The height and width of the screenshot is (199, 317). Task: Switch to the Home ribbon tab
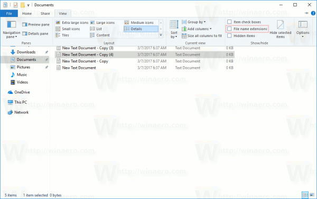pyautogui.click(x=27, y=14)
